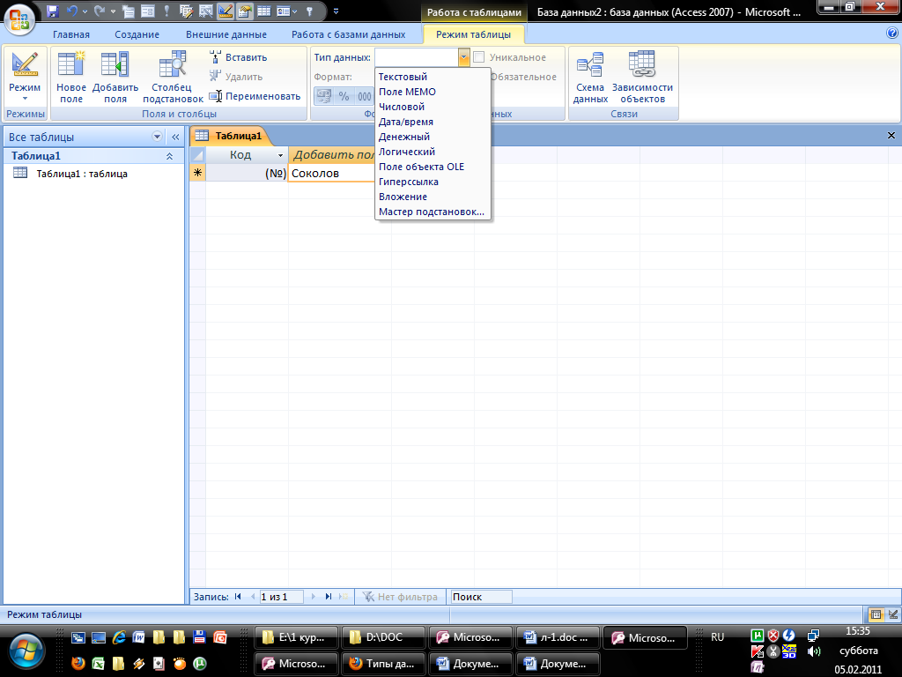Apply the currency format icon
This screenshot has height=677, width=902.
click(324, 96)
